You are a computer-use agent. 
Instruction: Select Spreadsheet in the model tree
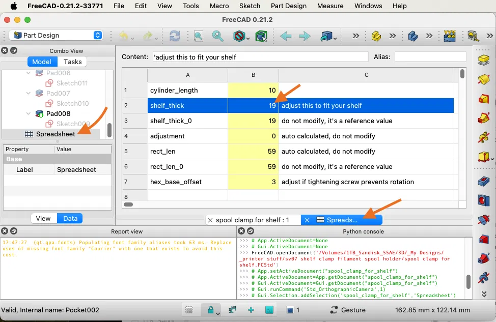56,134
